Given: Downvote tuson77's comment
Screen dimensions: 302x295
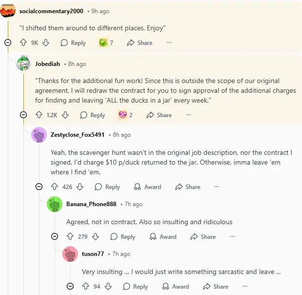Looking at the screenshot, I should (x=108, y=287).
